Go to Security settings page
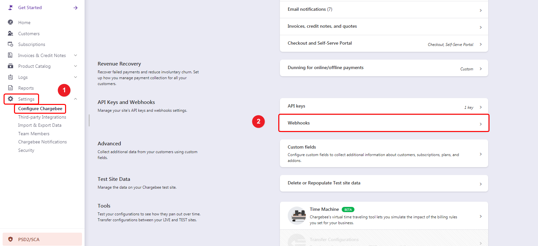 coord(26,150)
